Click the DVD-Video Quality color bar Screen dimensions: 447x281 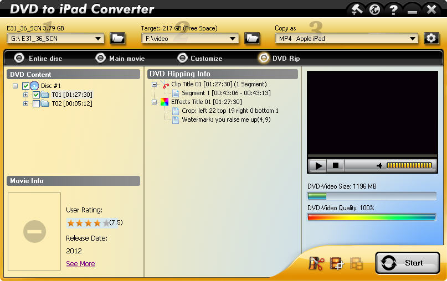click(372, 217)
